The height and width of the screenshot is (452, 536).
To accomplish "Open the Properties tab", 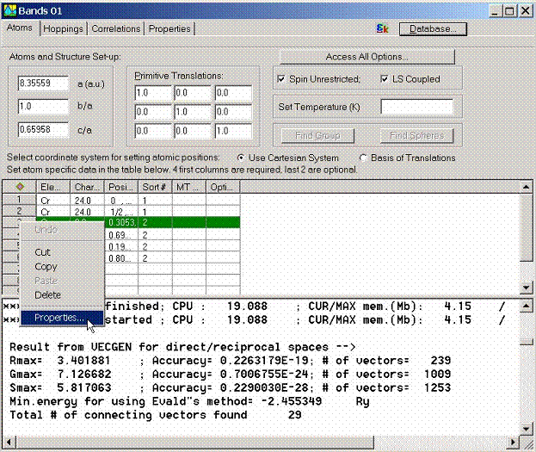I will (169, 28).
